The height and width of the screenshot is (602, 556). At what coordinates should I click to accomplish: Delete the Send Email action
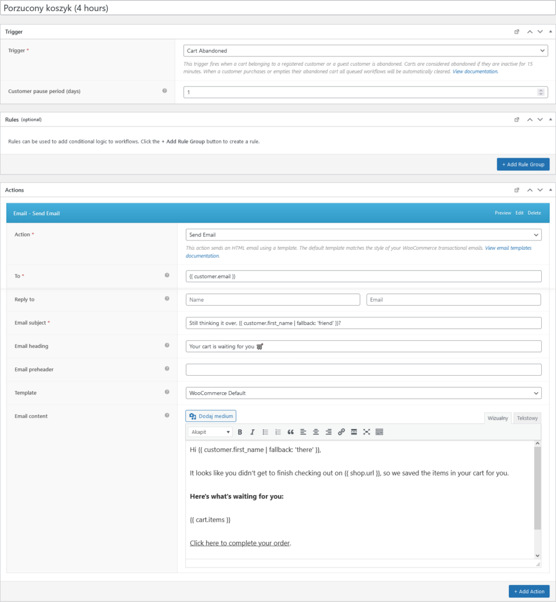click(x=534, y=213)
